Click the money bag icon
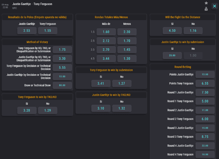The height and width of the screenshot is (159, 219). click(206, 9)
